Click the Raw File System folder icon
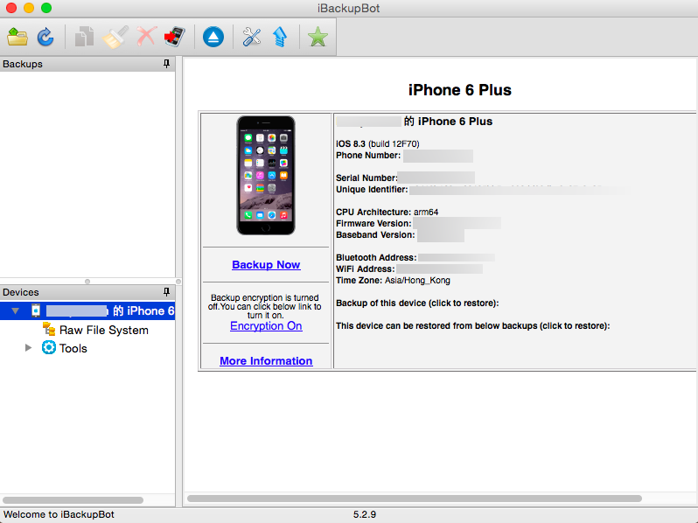The width and height of the screenshot is (698, 523). [48, 330]
